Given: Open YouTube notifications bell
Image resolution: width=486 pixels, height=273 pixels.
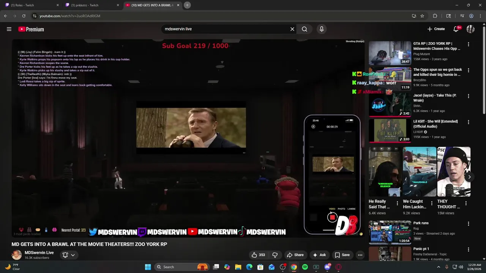Looking at the screenshot, I should point(456,29).
